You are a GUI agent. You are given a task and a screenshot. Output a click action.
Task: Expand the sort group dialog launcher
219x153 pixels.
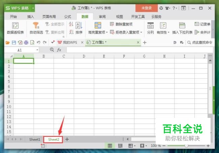click(x=64, y=37)
